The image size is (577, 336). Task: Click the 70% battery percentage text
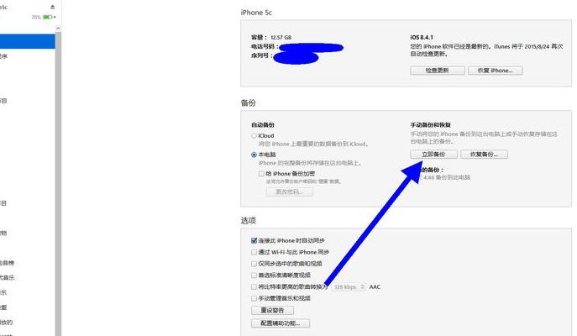(36, 17)
